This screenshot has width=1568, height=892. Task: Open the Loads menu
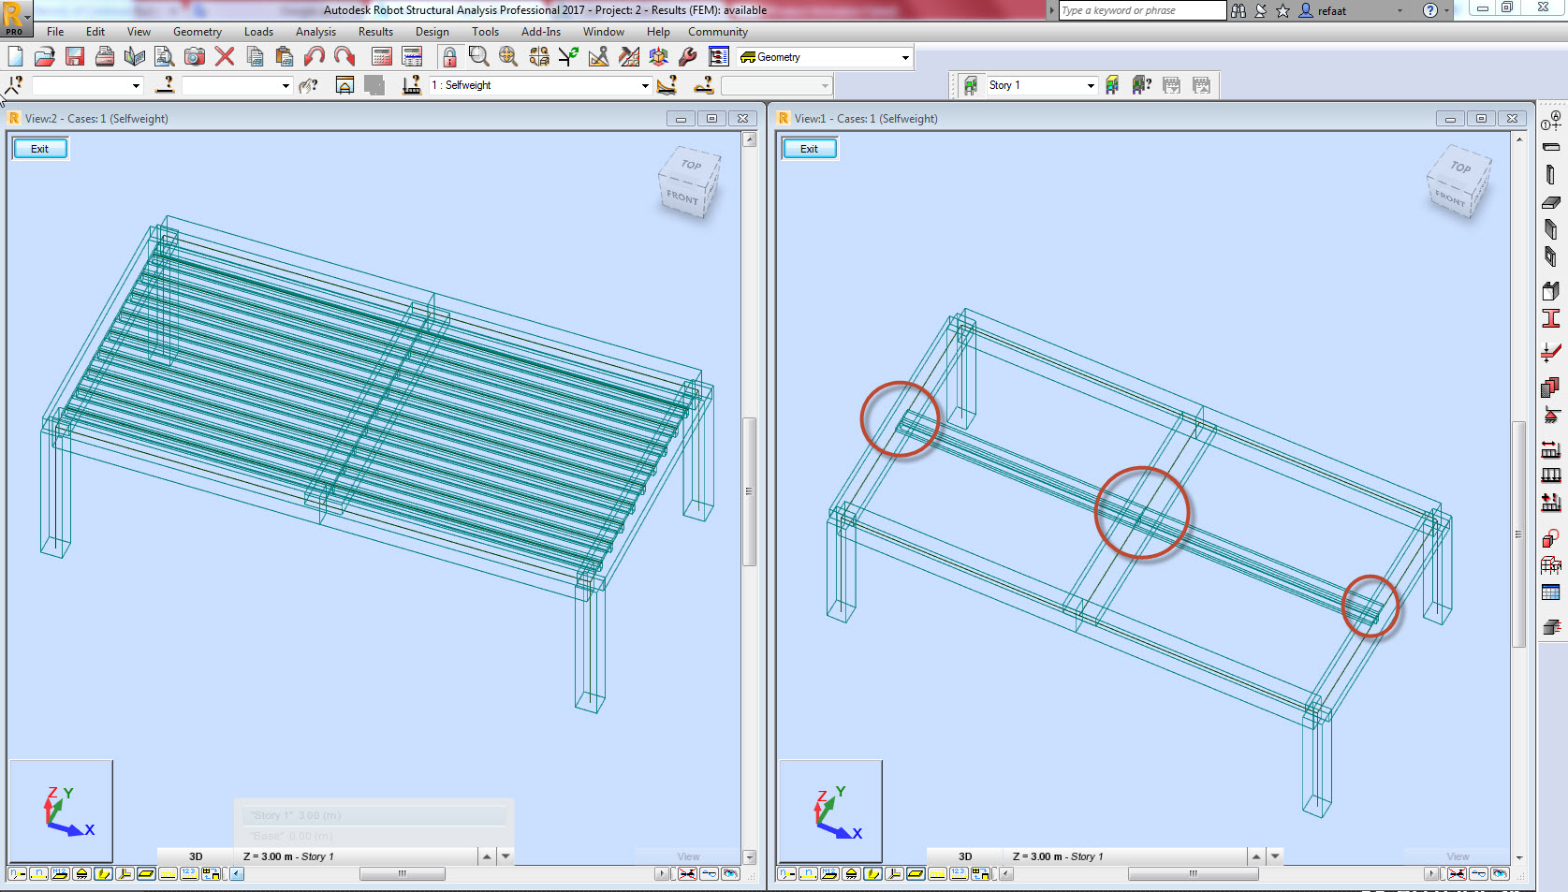point(258,31)
